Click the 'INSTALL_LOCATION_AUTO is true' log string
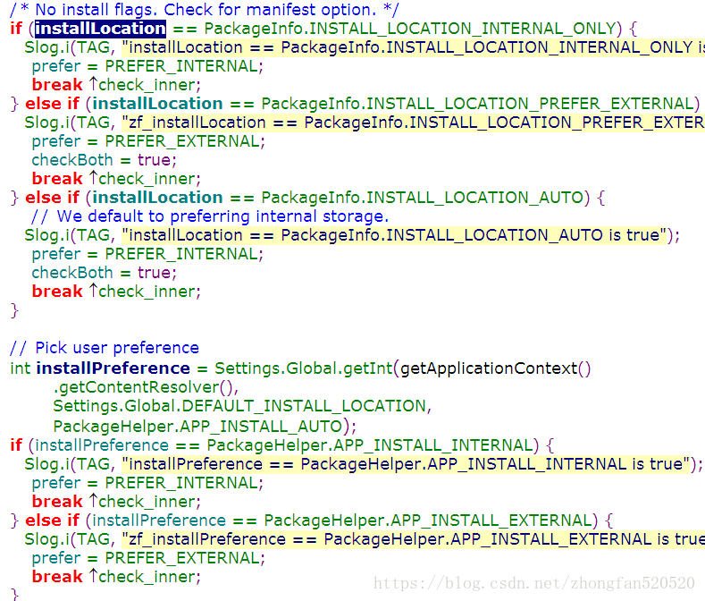 coord(395,235)
